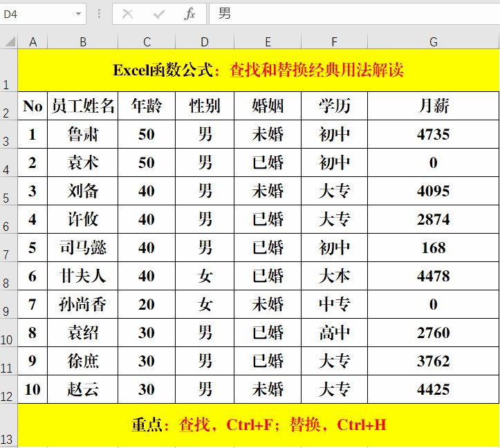Select the cell with name 赵云
The image size is (500, 448).
point(83,389)
